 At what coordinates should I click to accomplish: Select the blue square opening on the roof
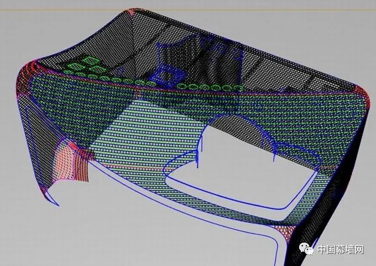point(166,75)
